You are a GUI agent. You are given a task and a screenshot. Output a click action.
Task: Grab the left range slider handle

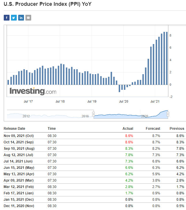pyautogui.click(x=94, y=114)
